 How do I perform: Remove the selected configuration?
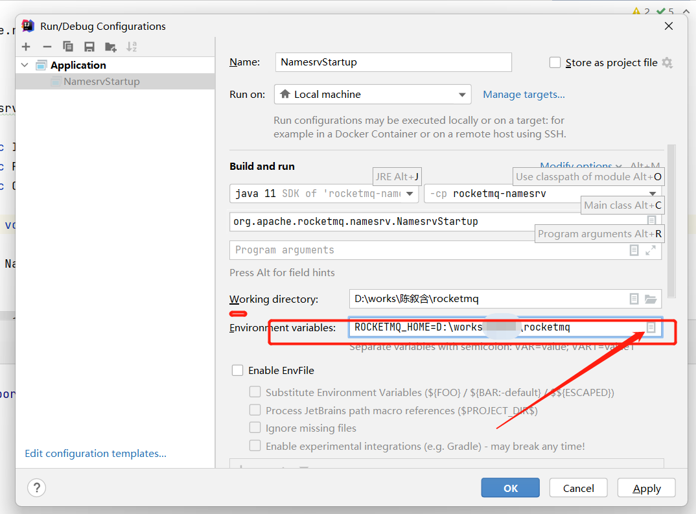(47, 47)
